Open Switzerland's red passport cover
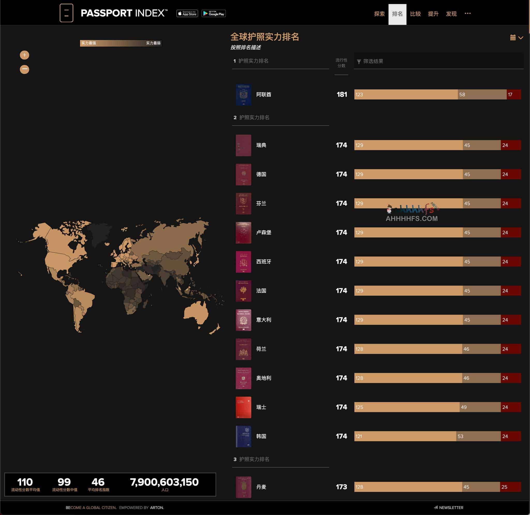530x515 pixels. tap(243, 407)
